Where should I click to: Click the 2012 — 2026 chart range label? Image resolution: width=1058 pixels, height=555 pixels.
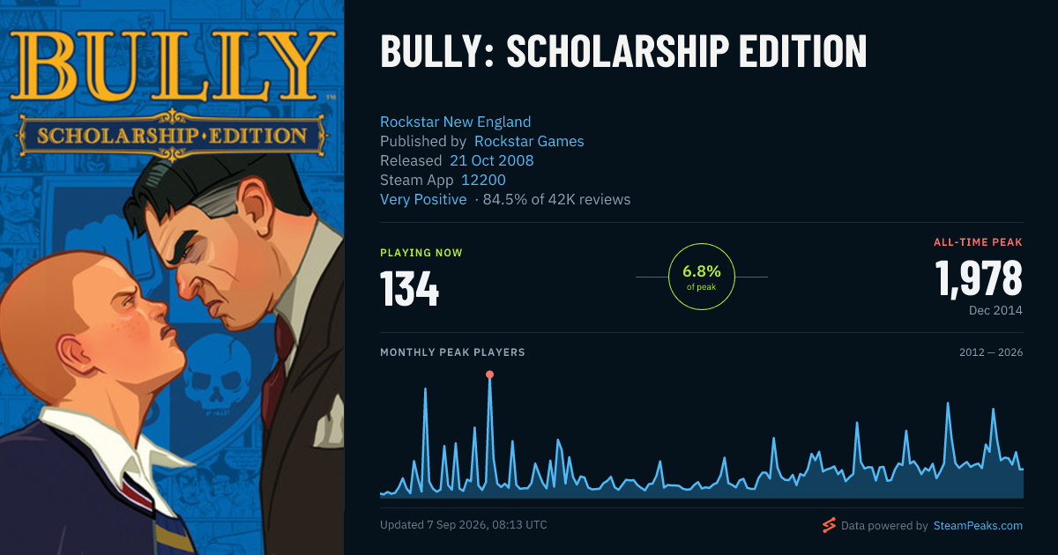tap(991, 352)
